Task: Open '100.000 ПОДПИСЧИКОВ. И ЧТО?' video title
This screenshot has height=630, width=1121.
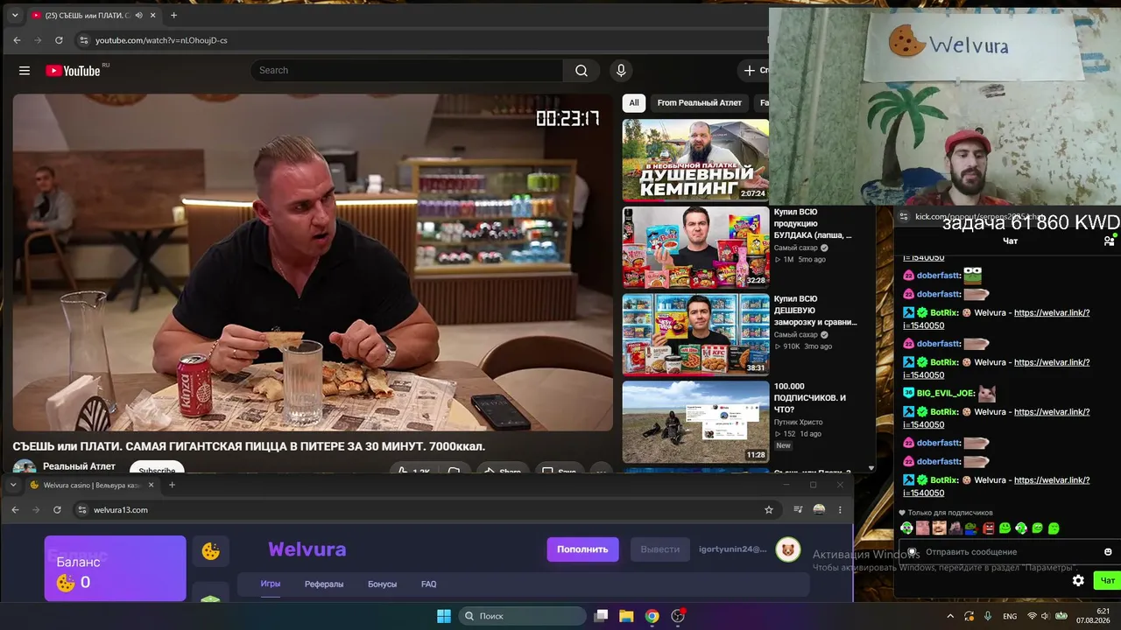Action: 810,398
